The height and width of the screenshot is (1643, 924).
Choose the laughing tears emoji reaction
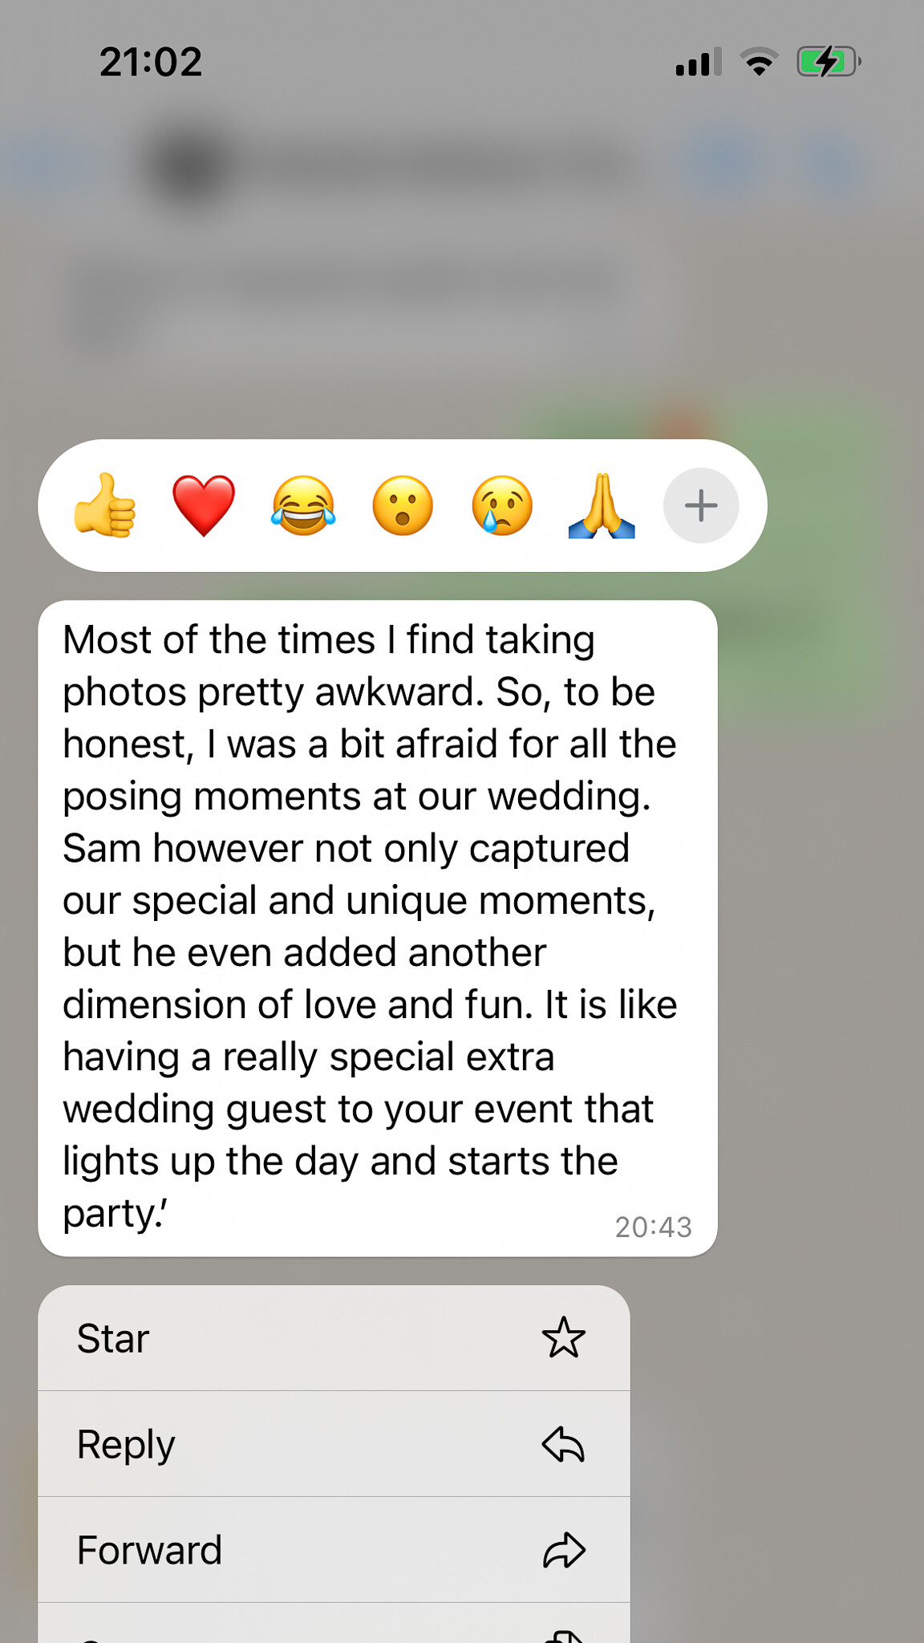(303, 505)
